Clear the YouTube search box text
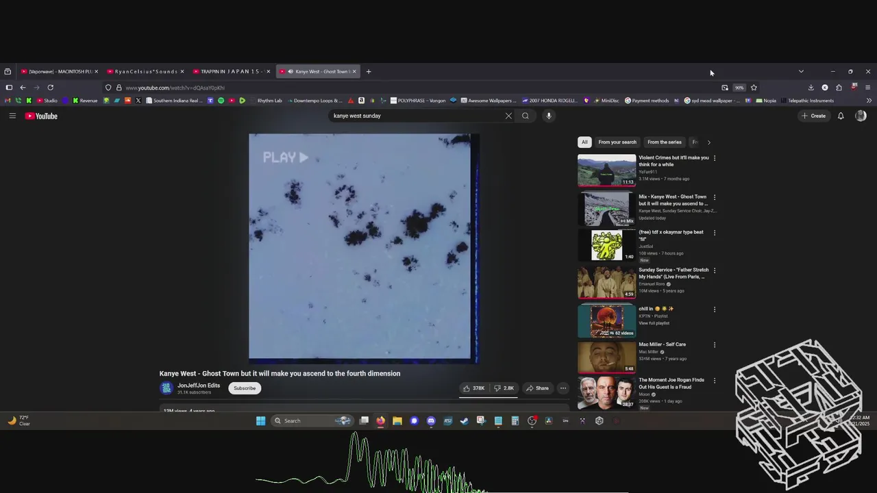The height and width of the screenshot is (493, 877). pyautogui.click(x=508, y=116)
